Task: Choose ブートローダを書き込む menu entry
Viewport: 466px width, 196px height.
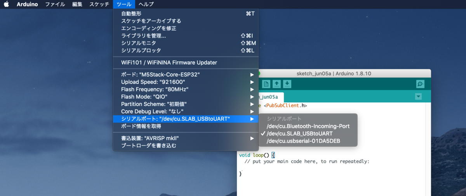Action: pos(186,146)
